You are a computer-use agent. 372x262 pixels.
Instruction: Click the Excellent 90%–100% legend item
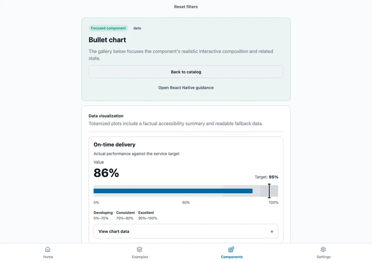[148, 215]
